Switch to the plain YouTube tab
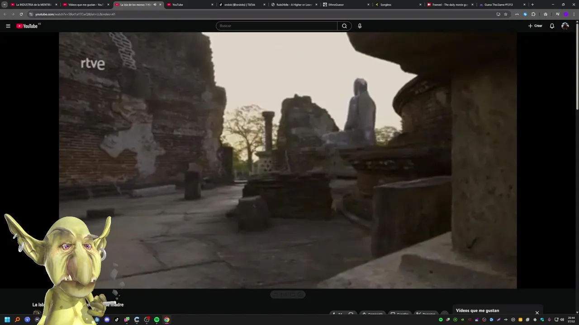579x325 pixels. point(190,5)
